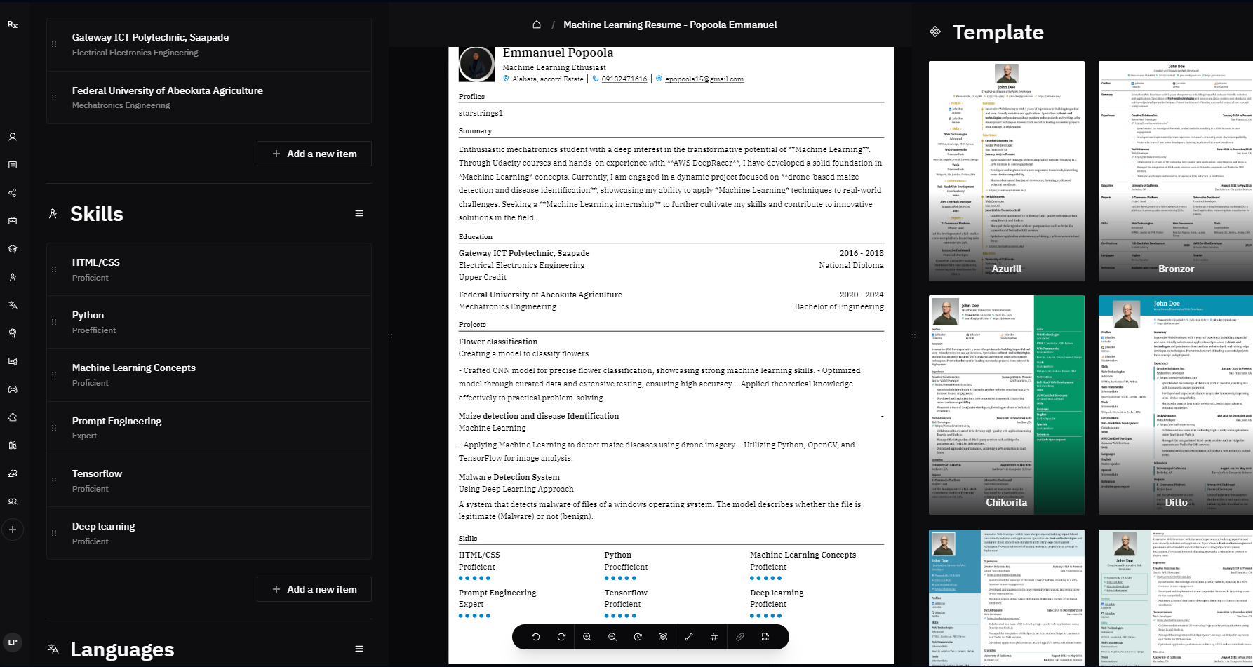Jump to Basics via the person sidebar icon

(x=13, y=137)
